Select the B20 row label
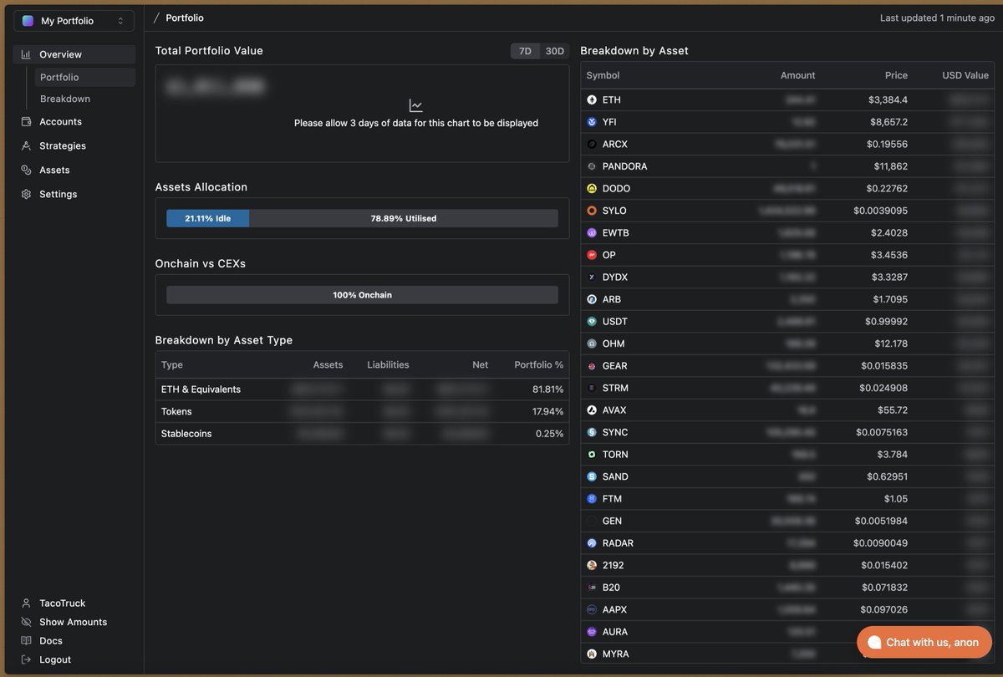This screenshot has width=1003, height=677. [611, 587]
